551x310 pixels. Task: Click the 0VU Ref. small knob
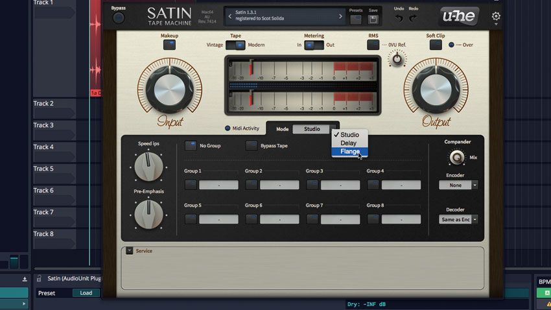click(397, 59)
